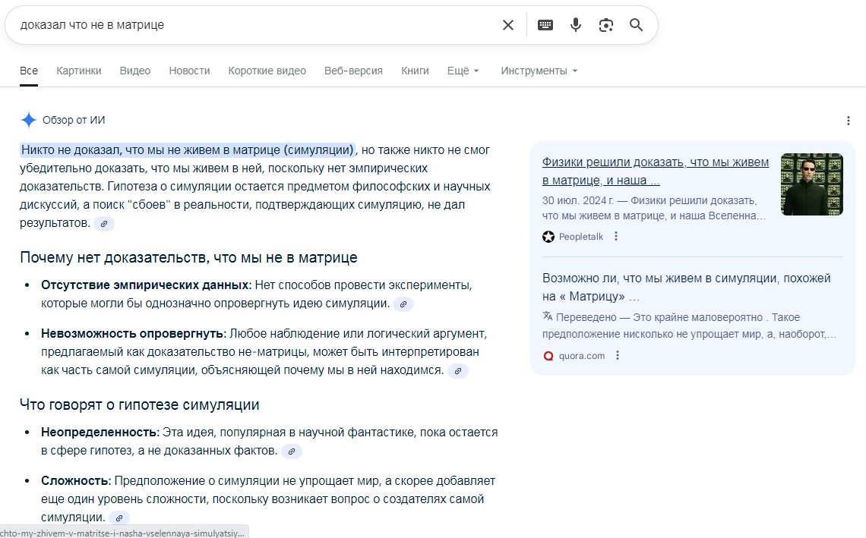Open three-dot menu next to quora.com source
This screenshot has height=538, width=866.
click(x=618, y=355)
